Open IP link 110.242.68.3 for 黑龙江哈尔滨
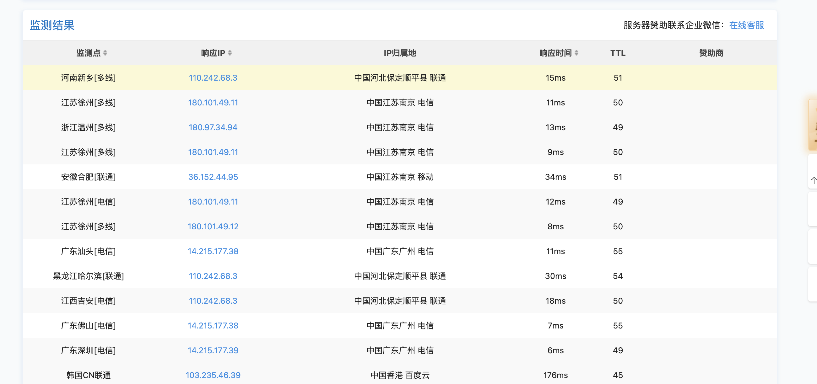817x384 pixels. coord(213,276)
